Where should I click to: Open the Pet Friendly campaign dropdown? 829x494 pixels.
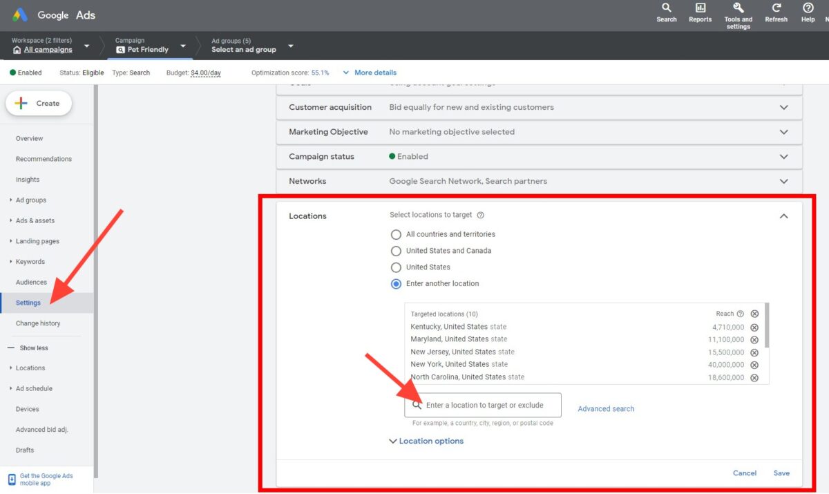click(183, 45)
